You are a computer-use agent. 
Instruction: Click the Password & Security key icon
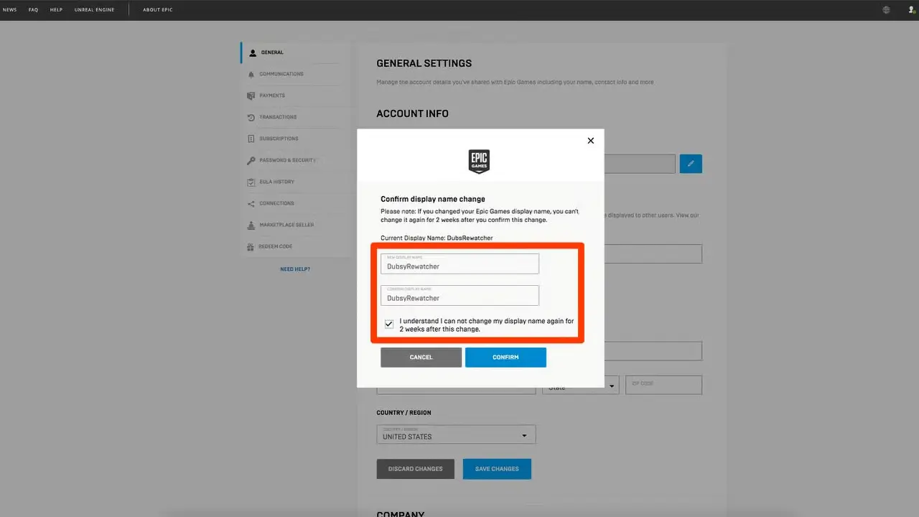(251, 160)
